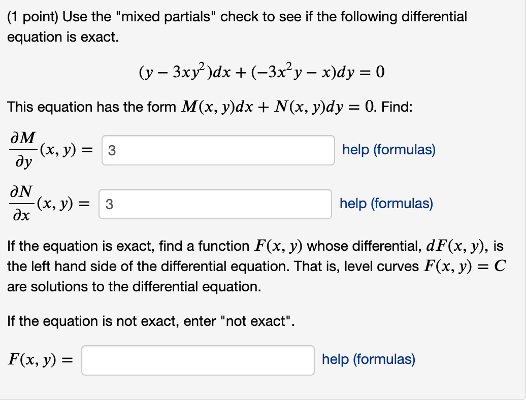This screenshot has width=526, height=402.
Task: Click the ∂M/∂y answer input field
Action: (x=218, y=149)
